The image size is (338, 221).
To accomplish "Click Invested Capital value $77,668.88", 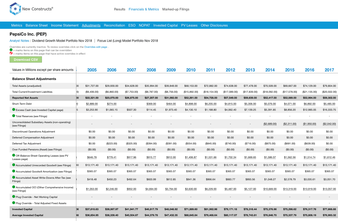I will (x=329, y=209).
